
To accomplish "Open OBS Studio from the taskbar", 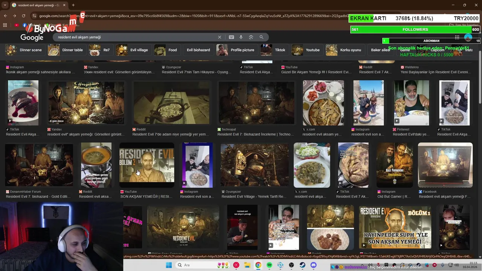I will click(x=291, y=265).
